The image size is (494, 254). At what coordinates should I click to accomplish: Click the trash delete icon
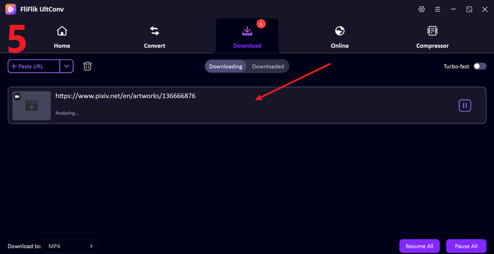click(x=87, y=66)
